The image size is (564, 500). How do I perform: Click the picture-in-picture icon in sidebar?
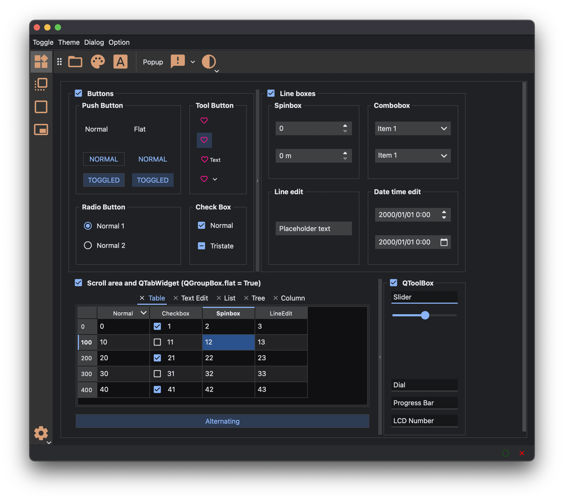tap(41, 129)
